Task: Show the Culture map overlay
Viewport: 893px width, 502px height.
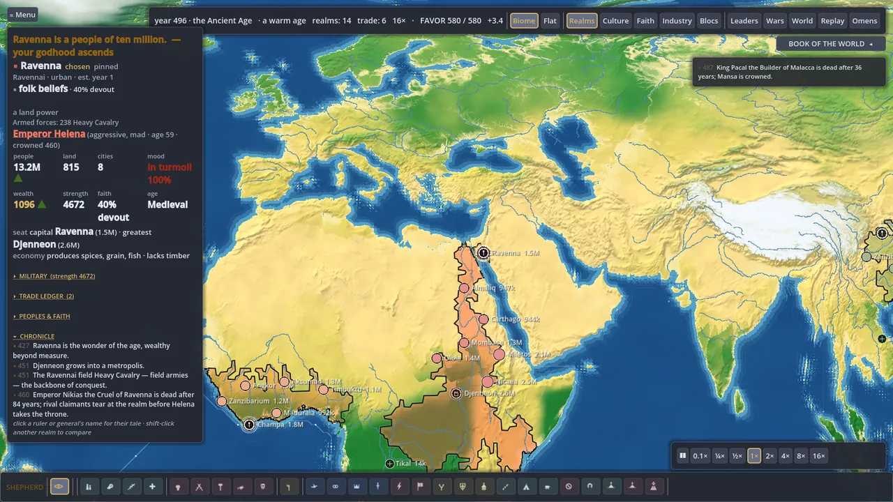Action: coord(615,21)
